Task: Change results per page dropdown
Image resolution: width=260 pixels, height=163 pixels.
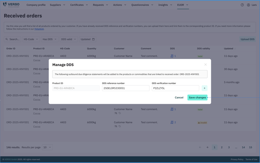Action: (x=47, y=147)
